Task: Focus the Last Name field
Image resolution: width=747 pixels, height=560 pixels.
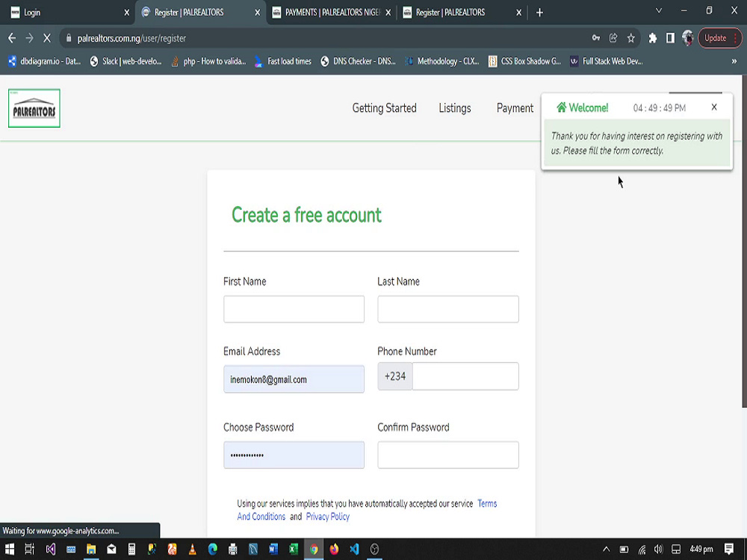Action: (x=447, y=309)
